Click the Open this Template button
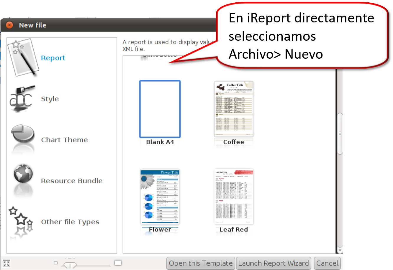The width and height of the screenshot is (393, 270). pos(201,263)
